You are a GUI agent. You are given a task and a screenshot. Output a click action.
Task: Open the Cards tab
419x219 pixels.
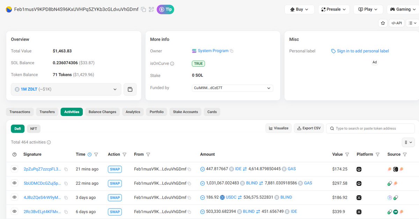[x=212, y=112]
